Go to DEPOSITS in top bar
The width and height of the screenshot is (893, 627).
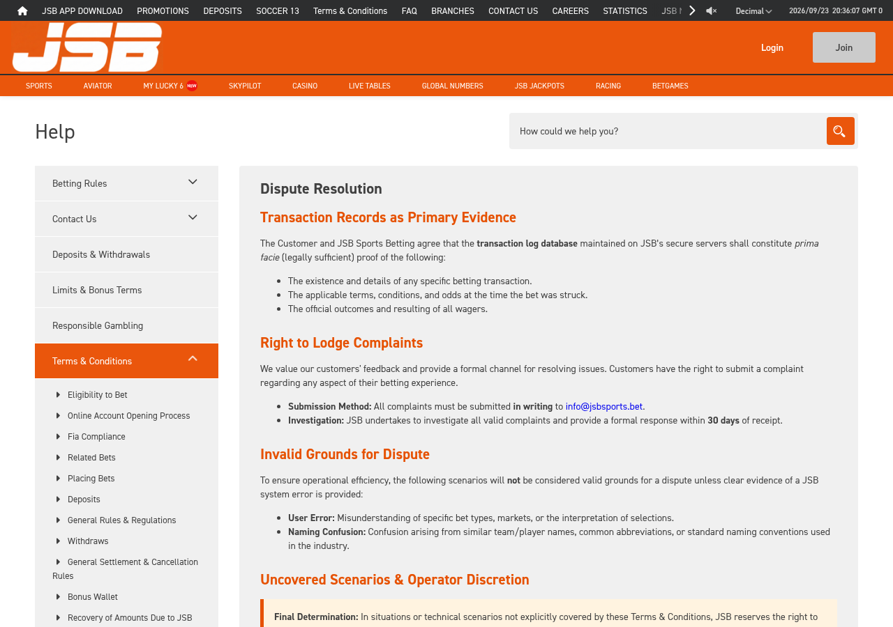pyautogui.click(x=223, y=10)
